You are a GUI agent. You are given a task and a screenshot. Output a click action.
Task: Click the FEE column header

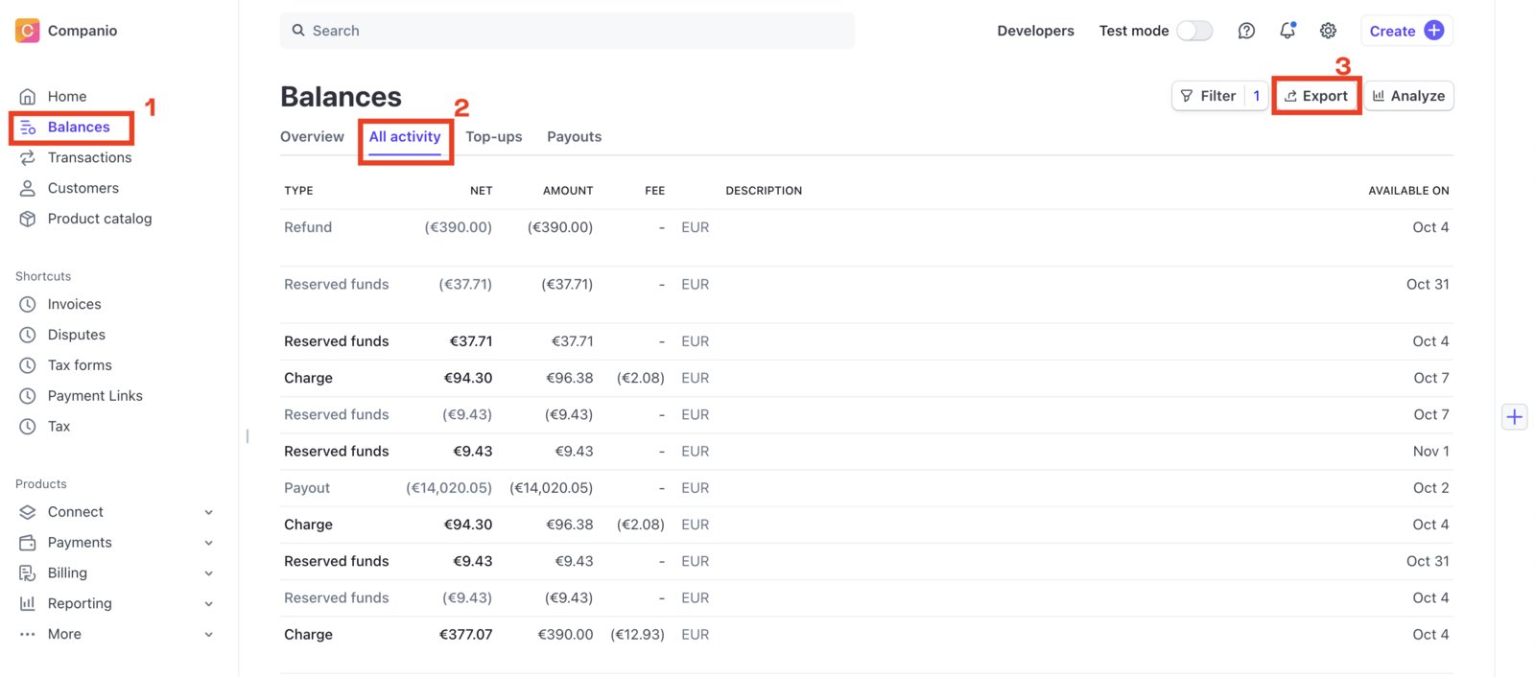[655, 191]
